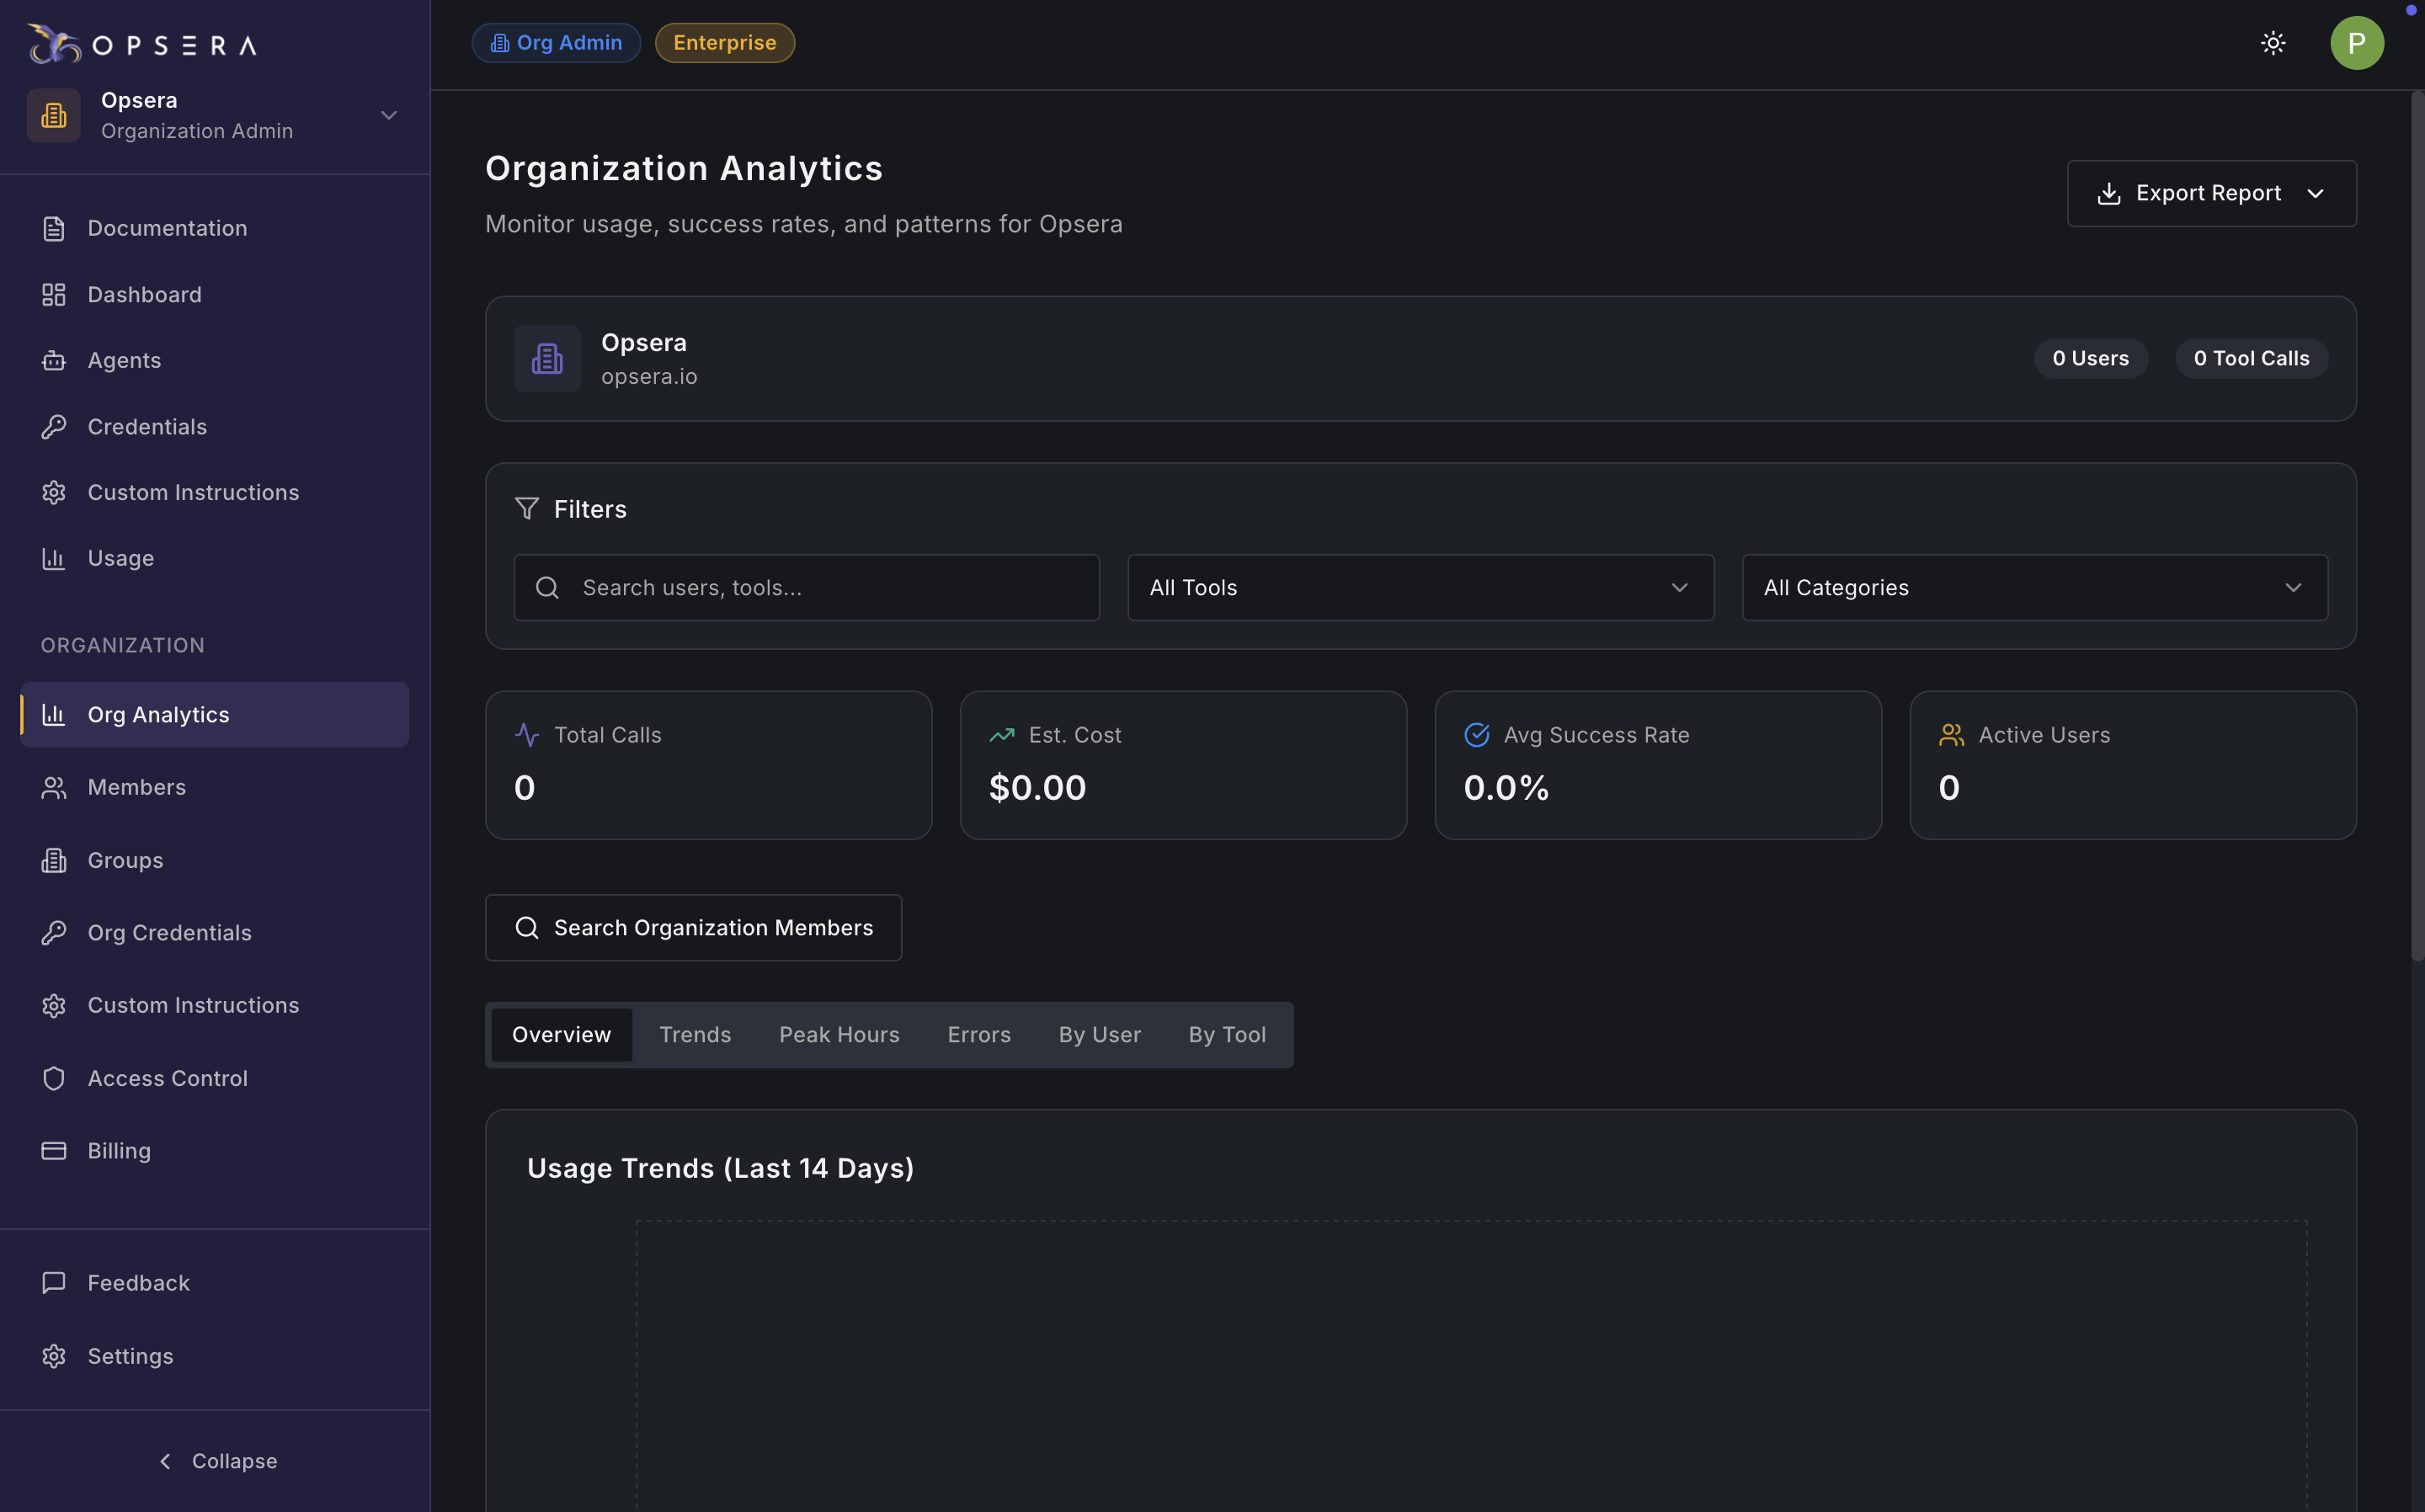
Task: Click the Billing card icon
Action: click(x=54, y=1151)
